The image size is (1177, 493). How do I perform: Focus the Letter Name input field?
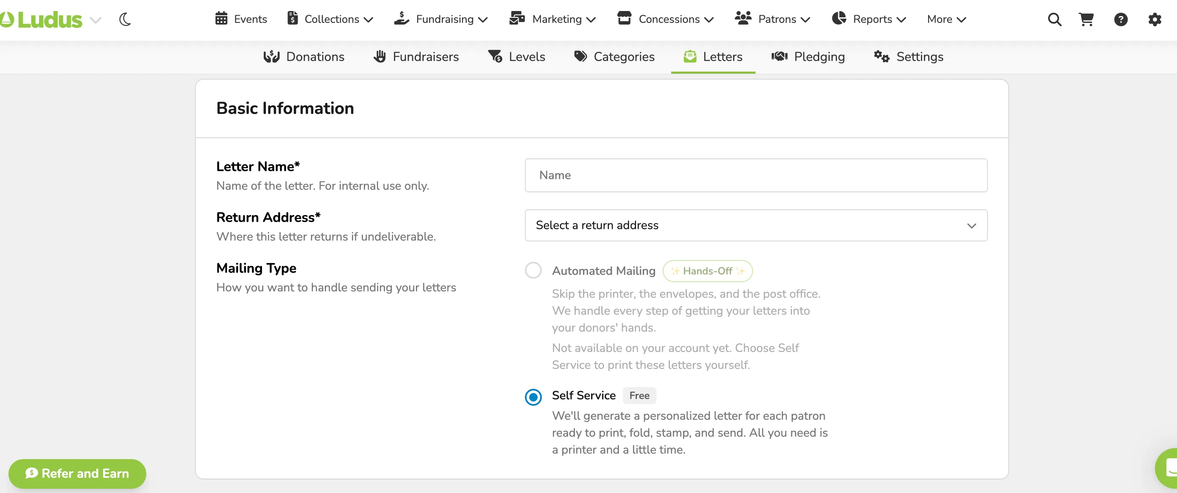pos(756,175)
